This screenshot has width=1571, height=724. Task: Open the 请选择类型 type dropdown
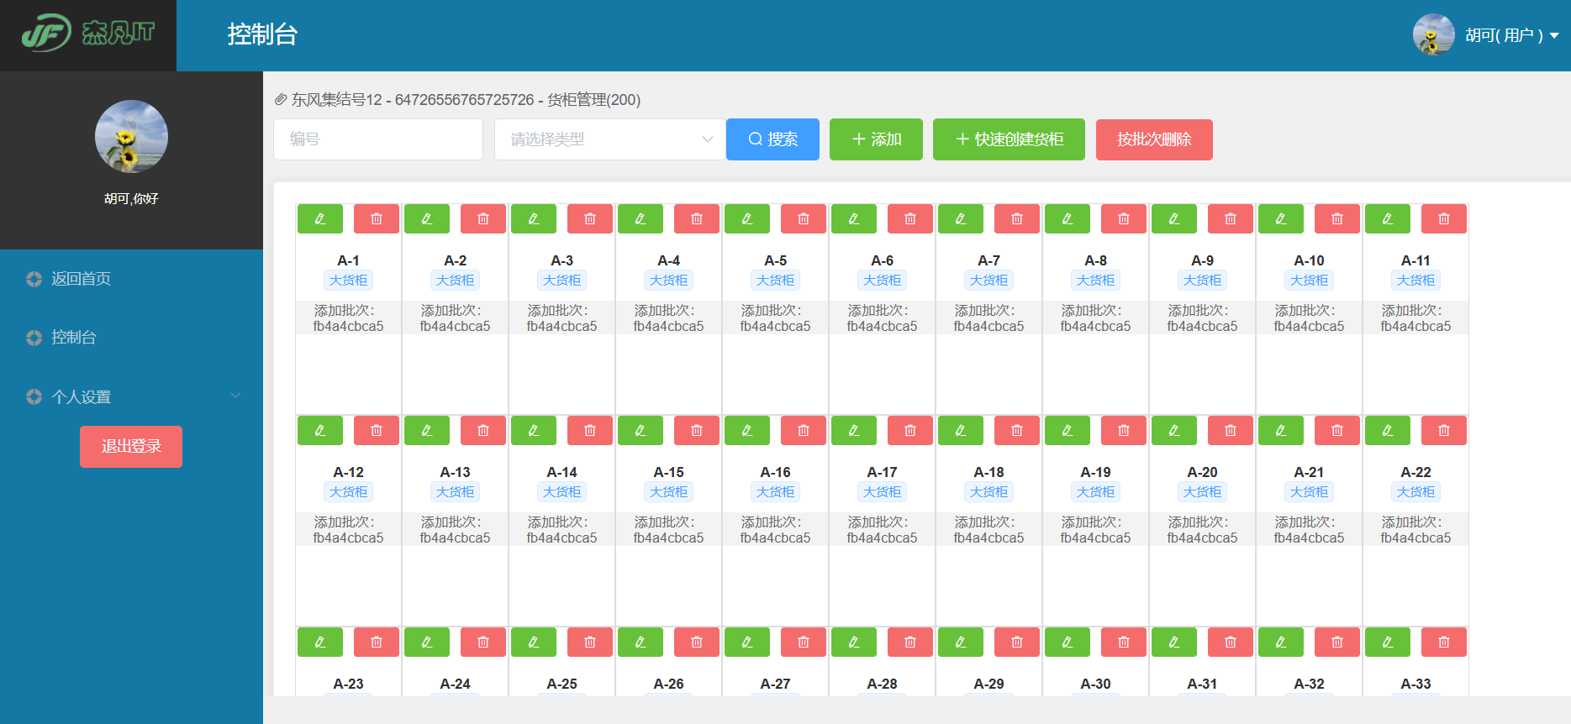pos(610,139)
